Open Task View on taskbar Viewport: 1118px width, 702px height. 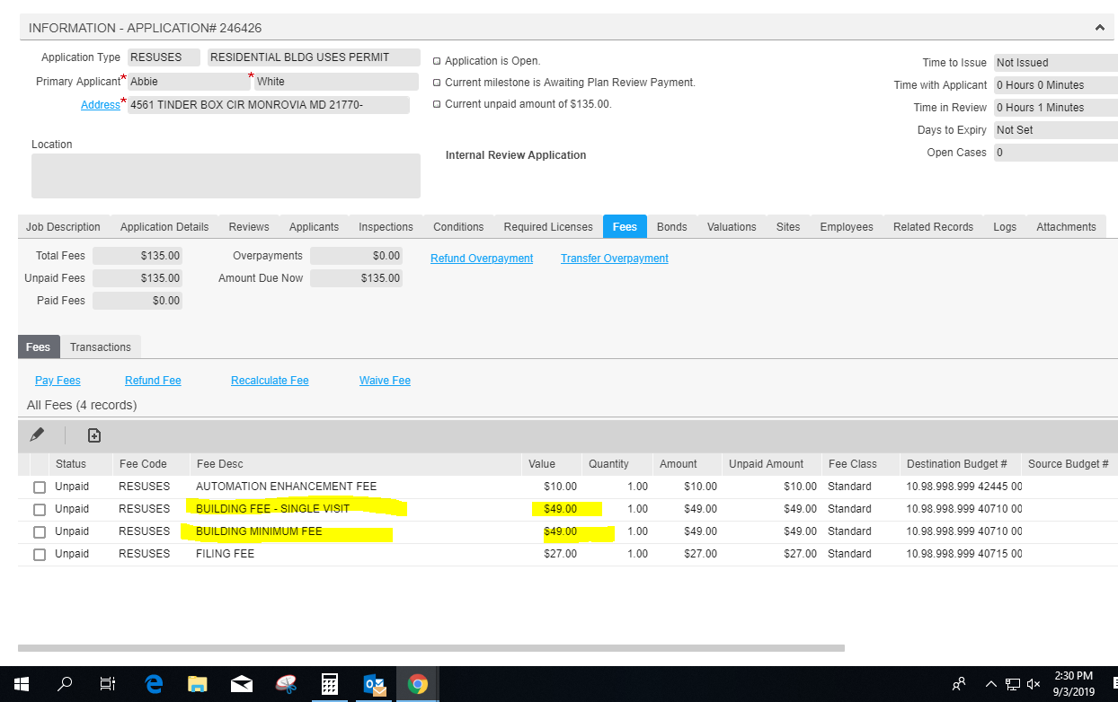[x=108, y=684]
